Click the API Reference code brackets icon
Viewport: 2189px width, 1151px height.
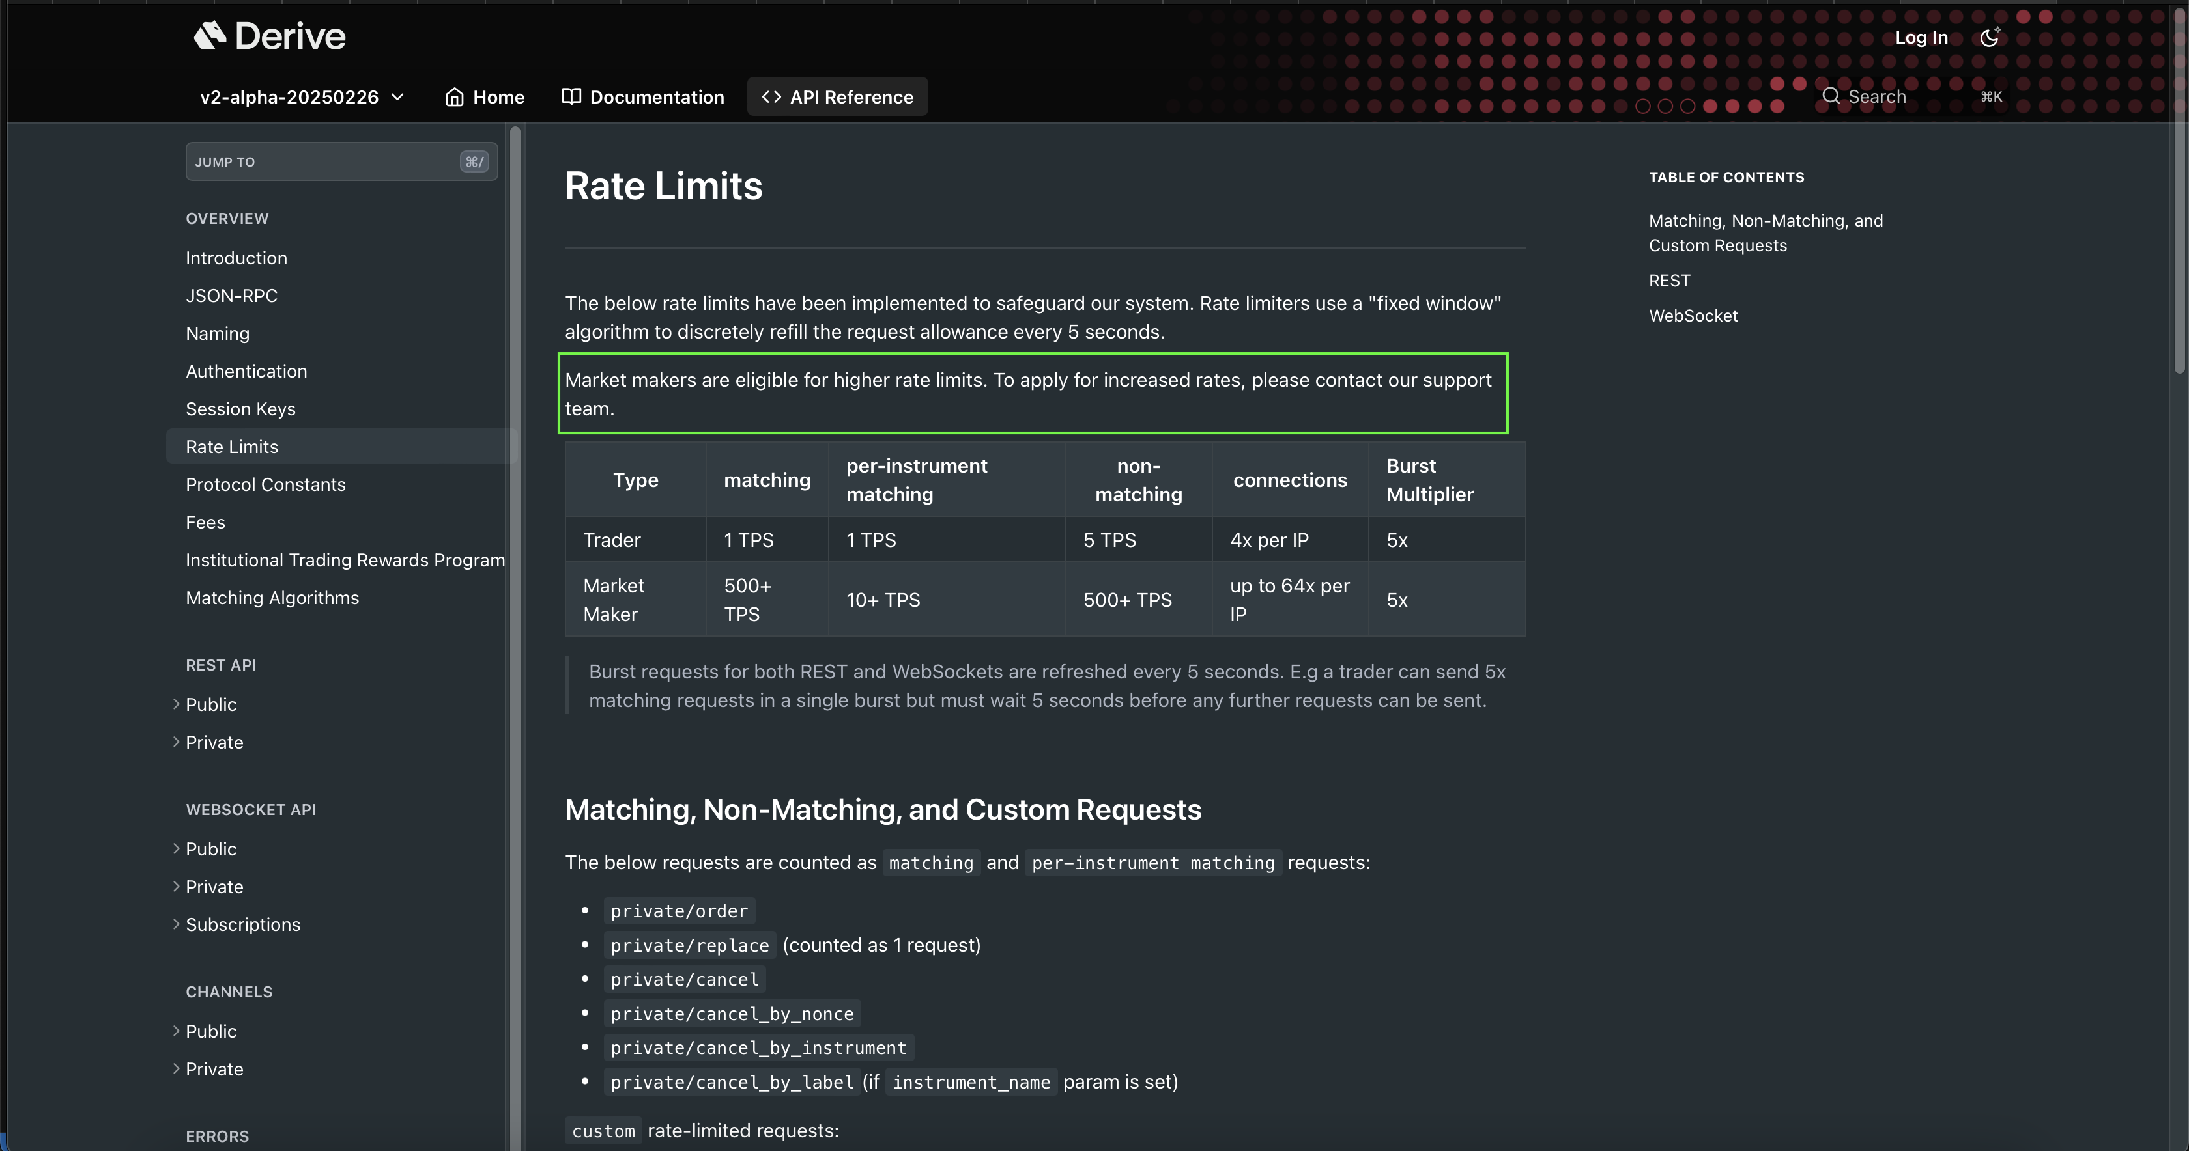[771, 97]
